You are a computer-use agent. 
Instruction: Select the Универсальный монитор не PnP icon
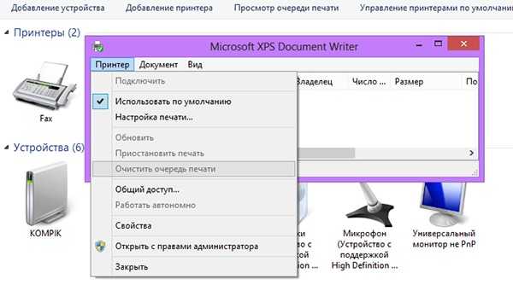click(x=443, y=205)
